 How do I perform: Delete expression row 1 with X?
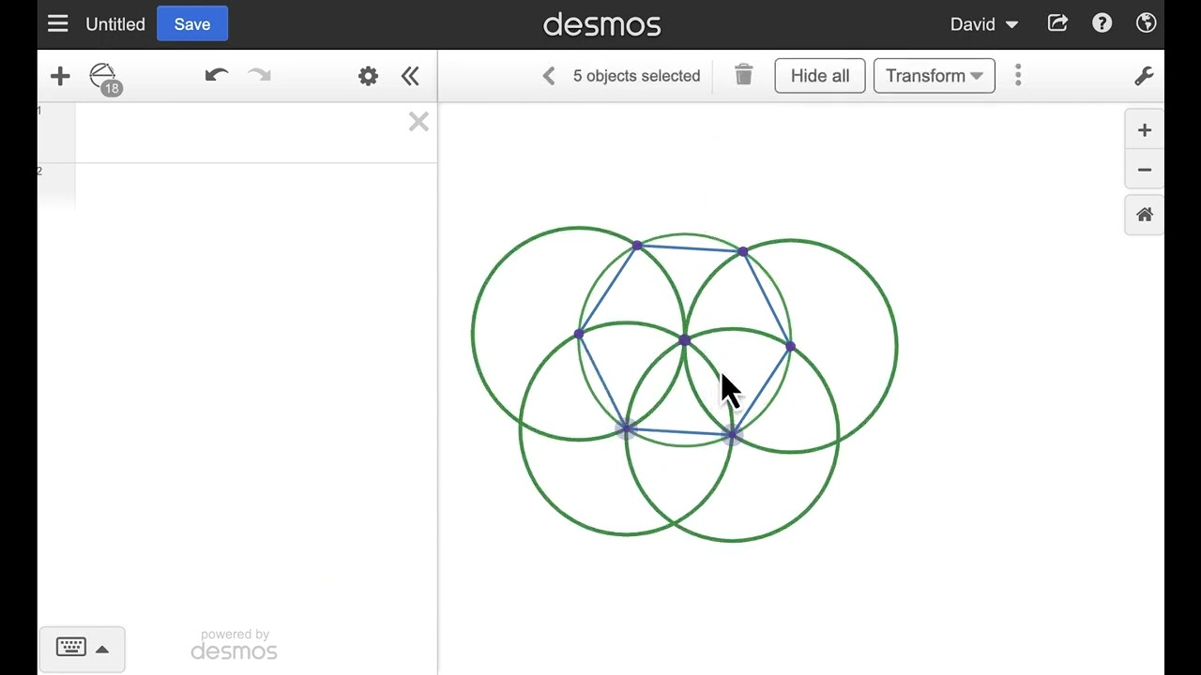418,122
